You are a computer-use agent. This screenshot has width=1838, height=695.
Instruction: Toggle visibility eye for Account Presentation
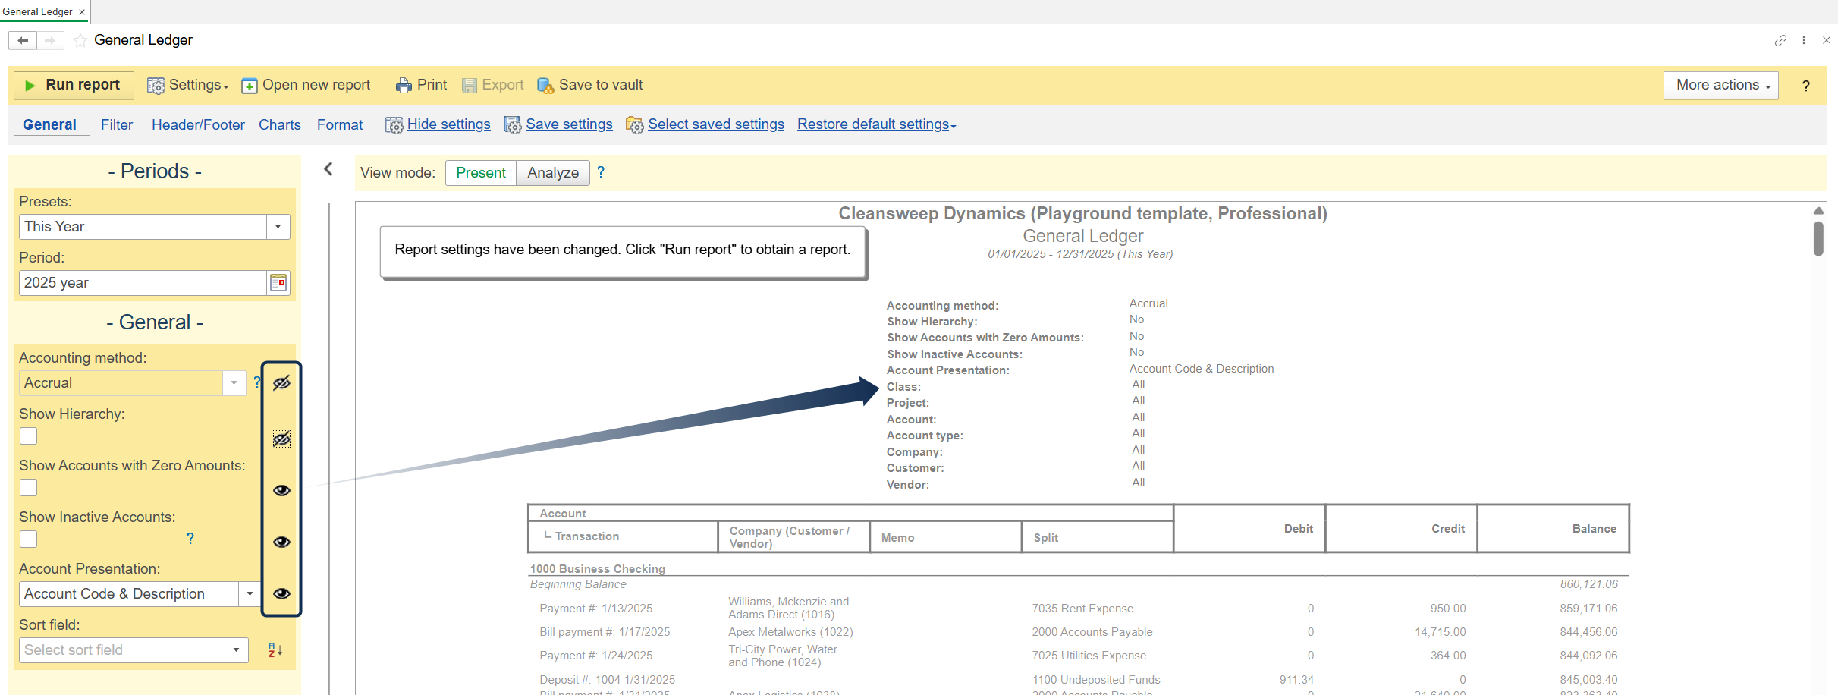click(x=281, y=593)
